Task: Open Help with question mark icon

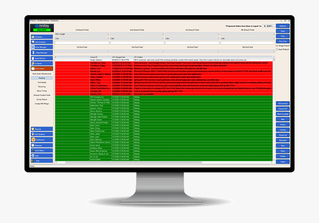Action: (42, 156)
